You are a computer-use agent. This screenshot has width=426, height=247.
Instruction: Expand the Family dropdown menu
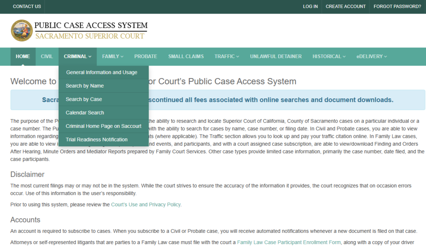point(113,56)
